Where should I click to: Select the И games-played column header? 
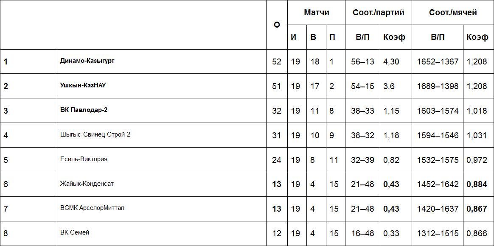click(294, 37)
